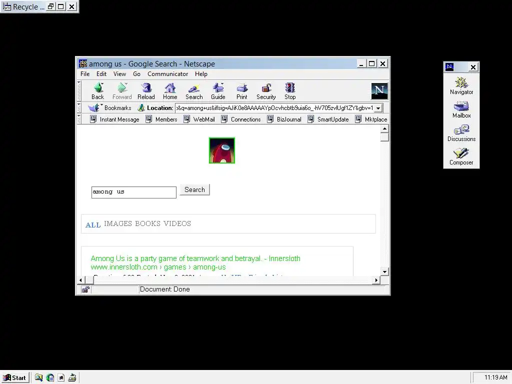Open BizJournal personal toolbar item

(284, 119)
